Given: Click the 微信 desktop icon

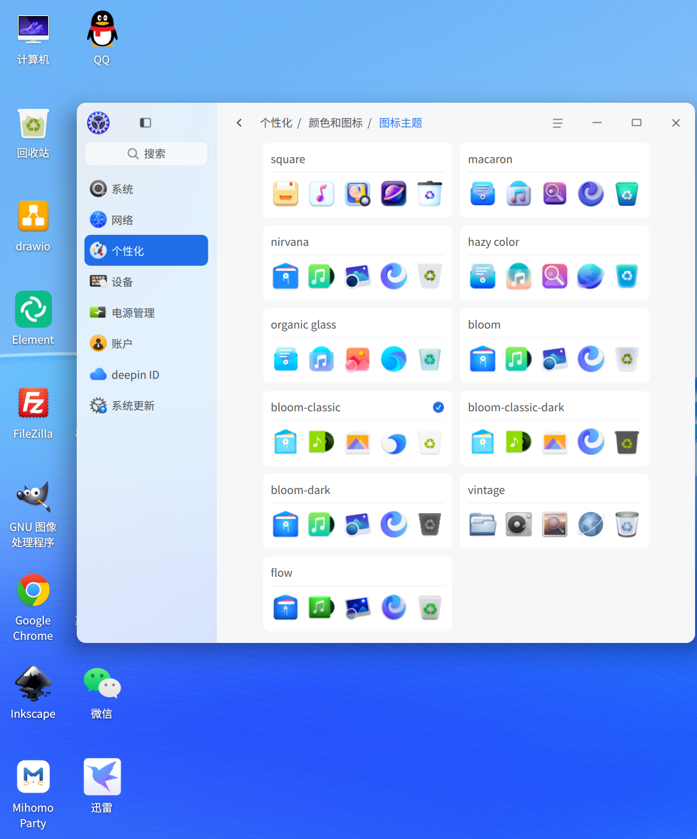Looking at the screenshot, I should click(x=102, y=692).
